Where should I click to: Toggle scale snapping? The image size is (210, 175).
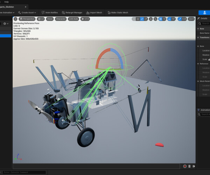(x=180, y=19)
